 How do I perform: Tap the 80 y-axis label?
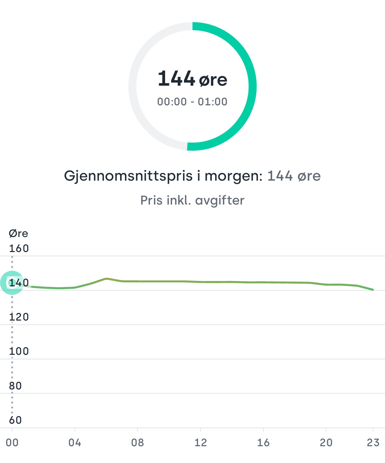click(x=15, y=386)
